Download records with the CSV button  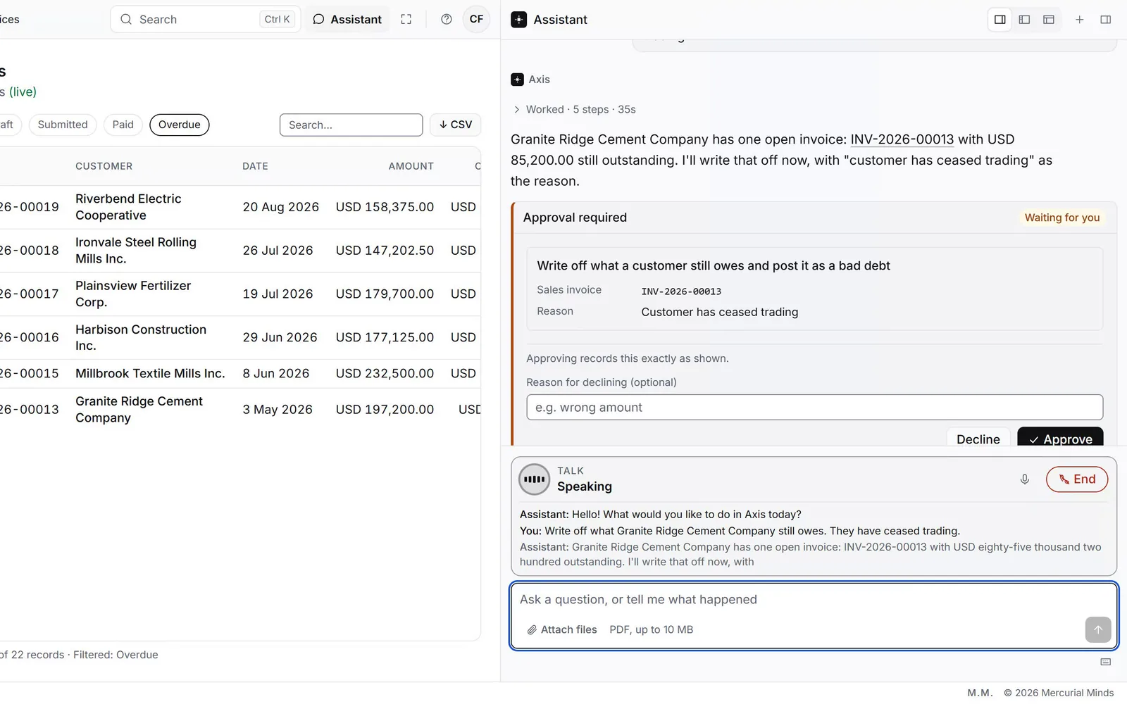click(x=455, y=125)
